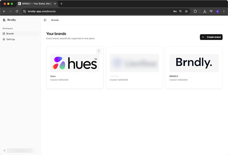Open the blurred middle brand thumbnail

tap(134, 63)
